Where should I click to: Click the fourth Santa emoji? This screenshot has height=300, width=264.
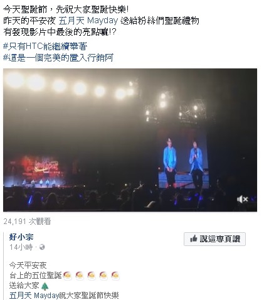click(103, 276)
